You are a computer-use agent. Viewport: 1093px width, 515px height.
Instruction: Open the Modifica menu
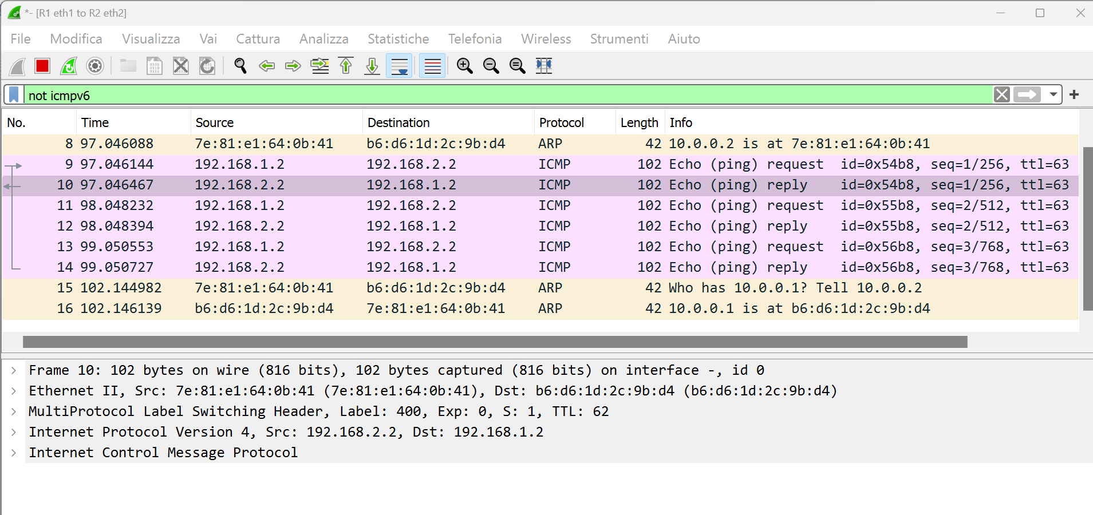(x=76, y=39)
